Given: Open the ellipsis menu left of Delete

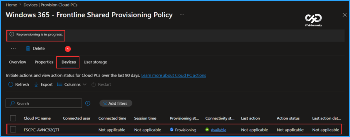Looking at the screenshot, I should [x=13, y=48].
